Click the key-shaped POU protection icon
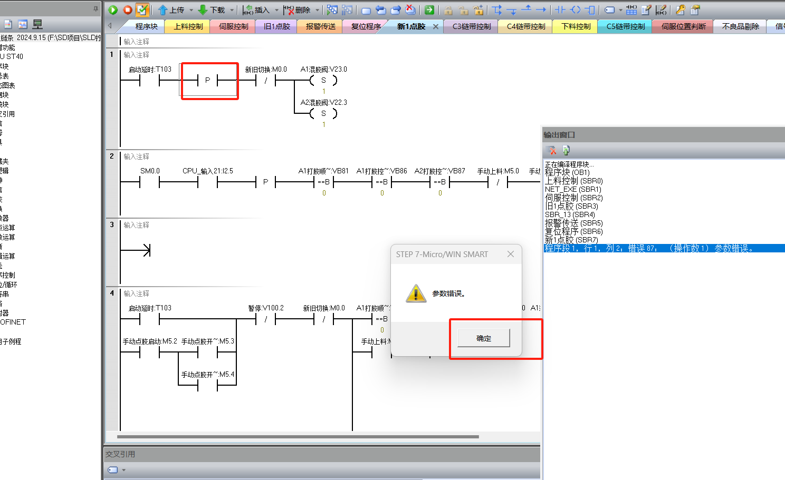The height and width of the screenshot is (480, 785). point(681,10)
